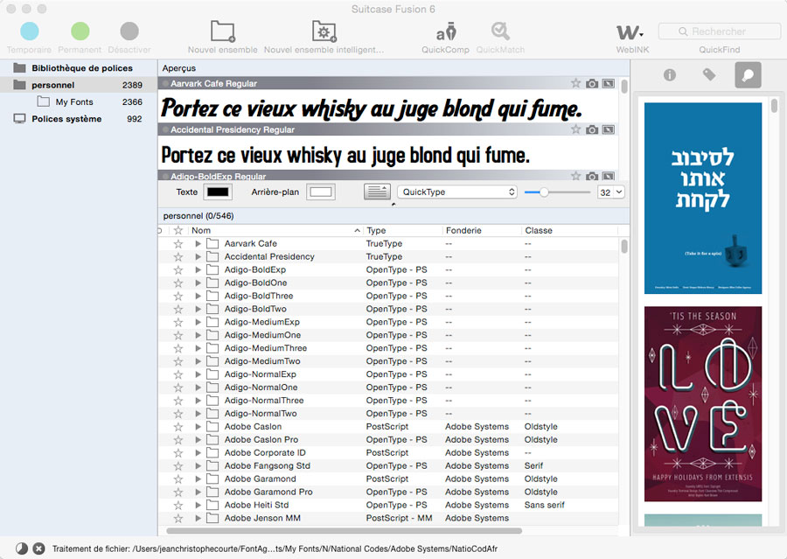
Task: Pick the Texte color swatch
Action: coord(218,192)
